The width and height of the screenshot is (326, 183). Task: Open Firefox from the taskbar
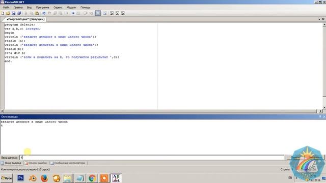(x=44, y=178)
